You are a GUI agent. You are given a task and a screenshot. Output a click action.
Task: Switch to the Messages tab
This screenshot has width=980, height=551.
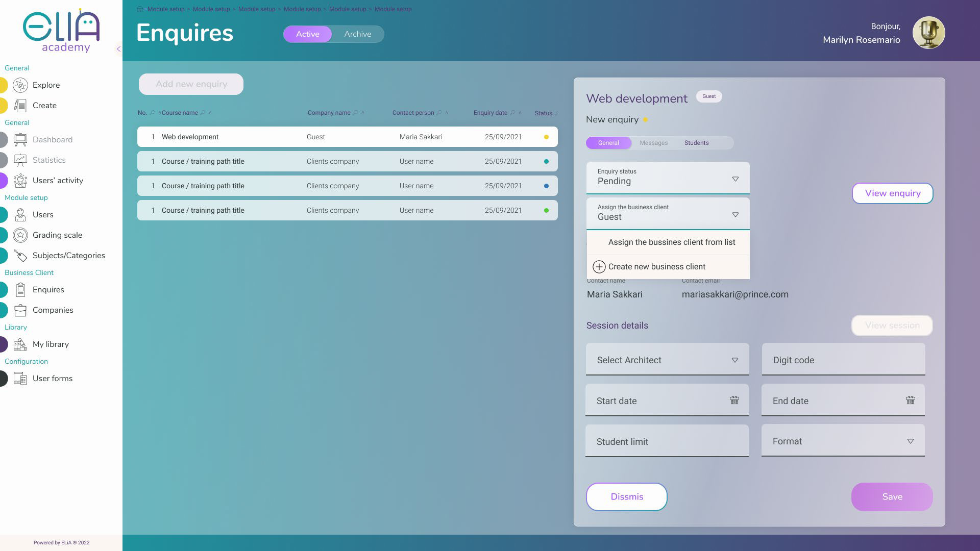tap(653, 143)
